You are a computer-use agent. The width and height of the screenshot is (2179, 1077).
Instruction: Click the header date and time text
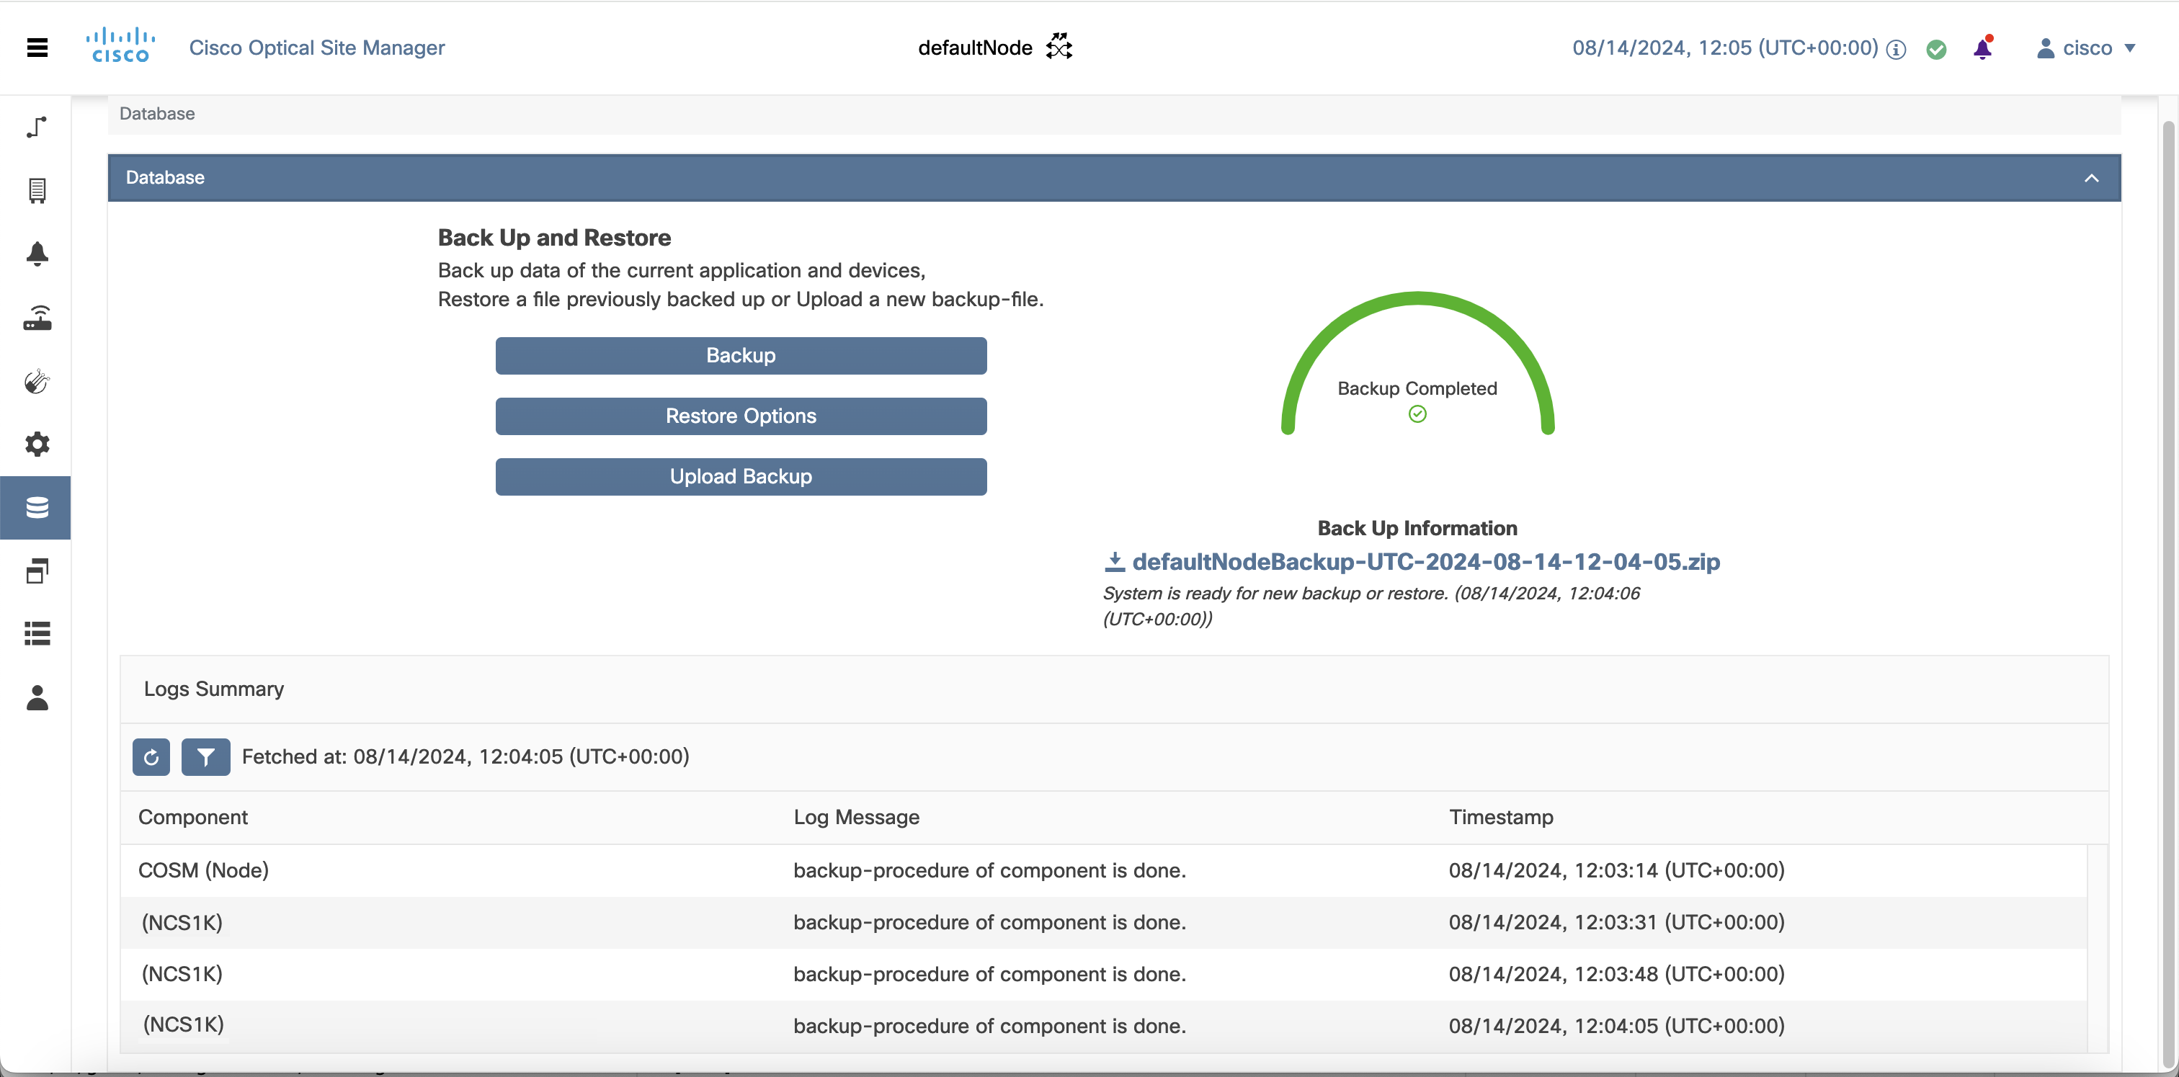tap(1726, 48)
